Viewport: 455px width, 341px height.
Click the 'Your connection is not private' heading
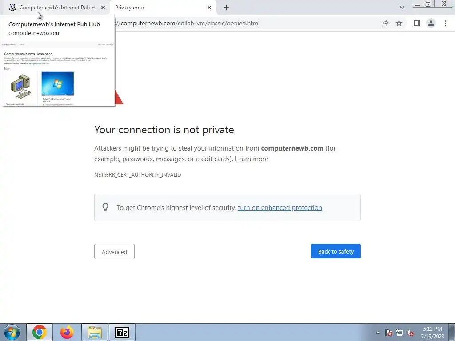point(164,130)
